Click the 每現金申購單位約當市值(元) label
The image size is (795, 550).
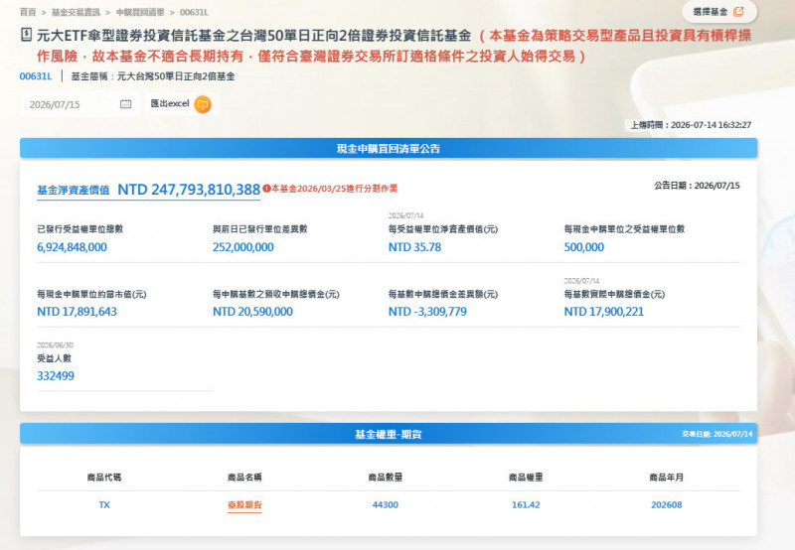pyautogui.click(x=91, y=294)
